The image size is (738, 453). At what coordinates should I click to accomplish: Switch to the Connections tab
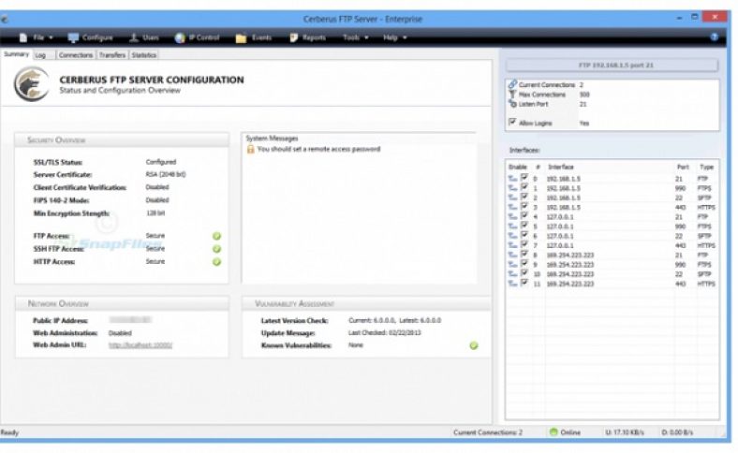pos(76,55)
